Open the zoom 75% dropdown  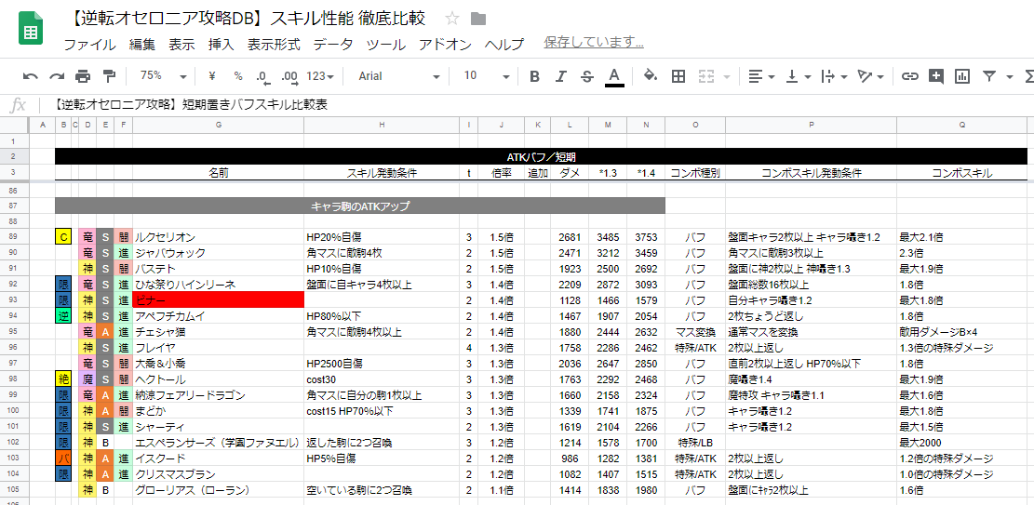pyautogui.click(x=164, y=76)
